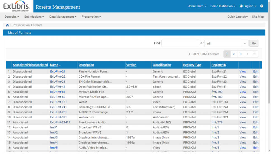The height and width of the screenshot is (154, 271).
Task: Open the ExL-Fmt-22 name link
Action: click(x=57, y=76)
